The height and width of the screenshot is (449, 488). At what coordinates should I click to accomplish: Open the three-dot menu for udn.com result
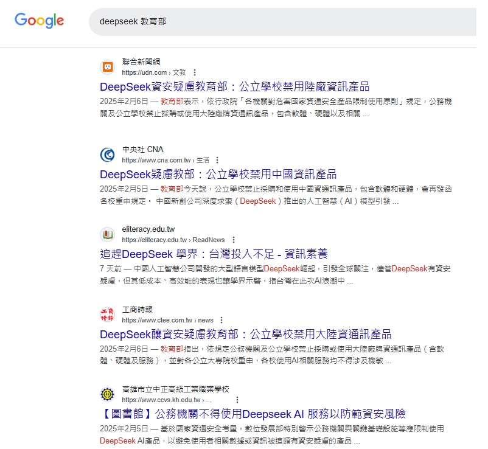coord(195,72)
